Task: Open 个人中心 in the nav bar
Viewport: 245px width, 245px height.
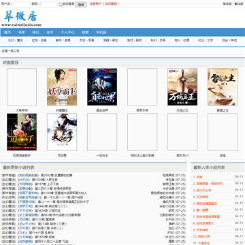Action: coord(67,33)
